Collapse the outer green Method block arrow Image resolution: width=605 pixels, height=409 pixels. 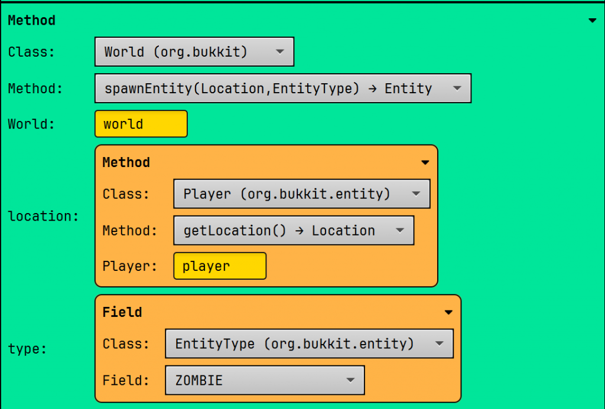pos(593,21)
